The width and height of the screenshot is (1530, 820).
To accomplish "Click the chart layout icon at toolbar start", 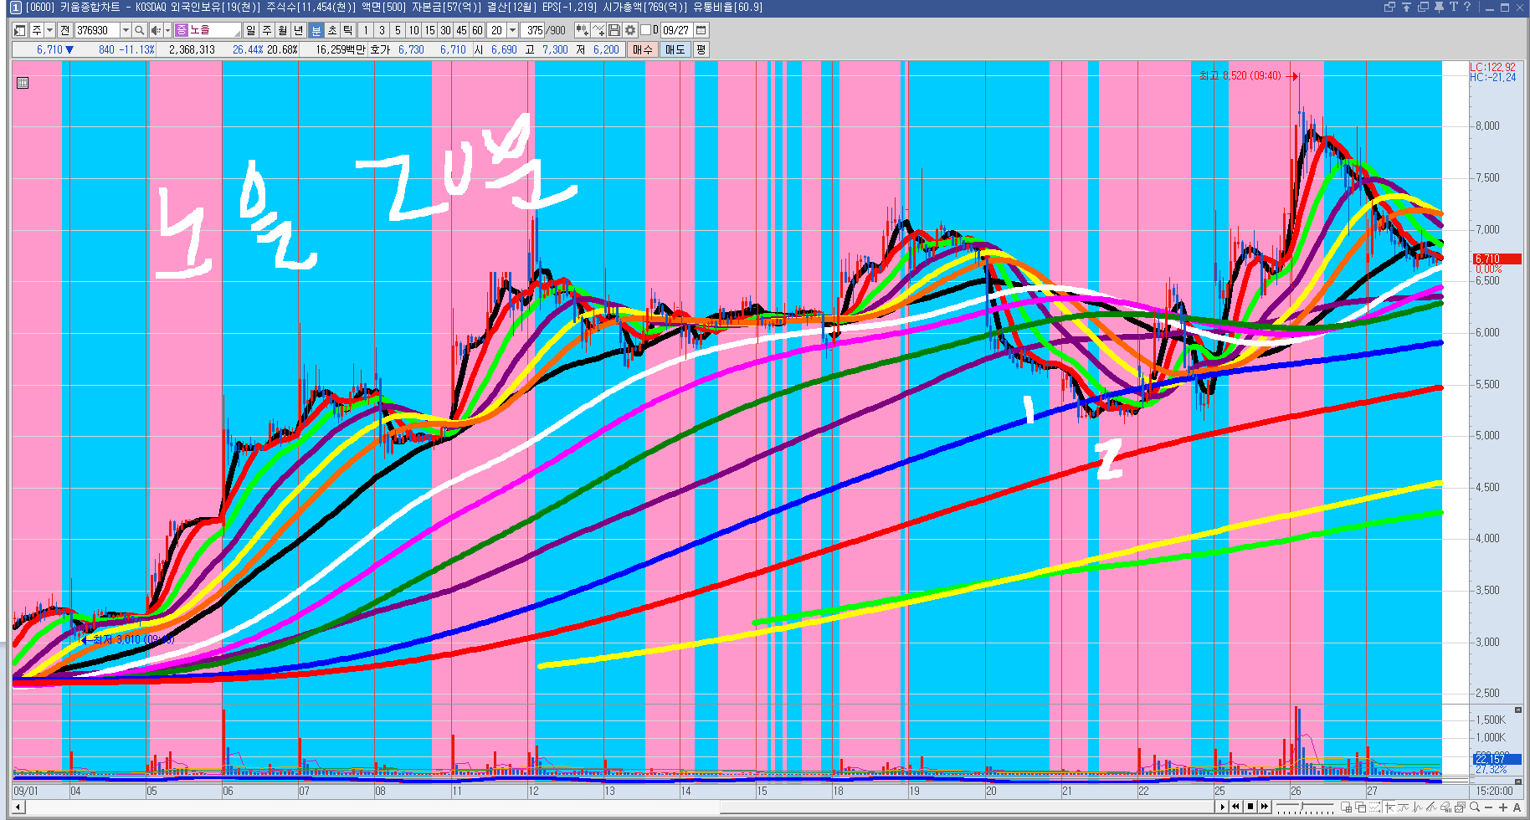I will [20, 30].
